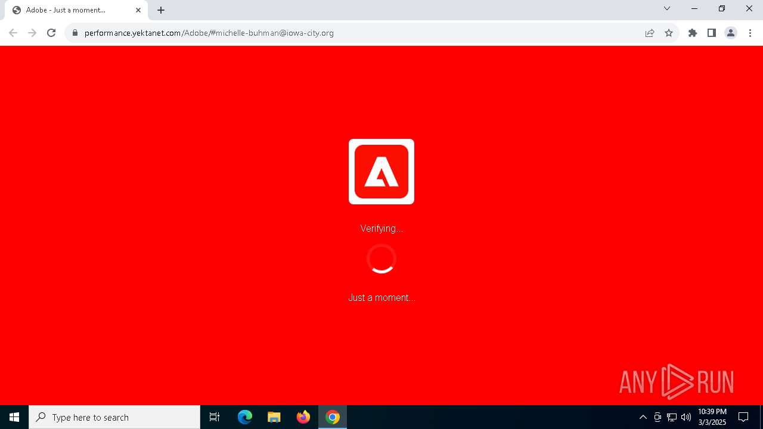Viewport: 763px width, 429px height.
Task: Click the Chrome taskbar icon
Action: point(333,417)
